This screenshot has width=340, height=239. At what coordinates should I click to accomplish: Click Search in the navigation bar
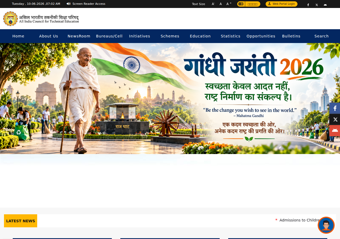pyautogui.click(x=321, y=36)
